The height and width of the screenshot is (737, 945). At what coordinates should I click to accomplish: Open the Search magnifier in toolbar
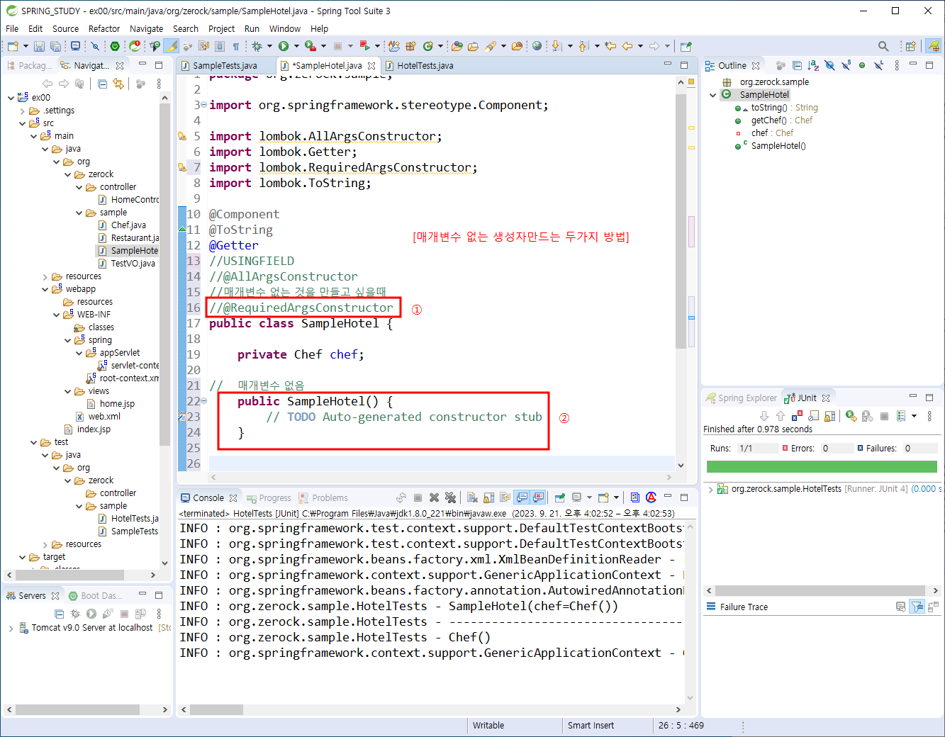click(x=883, y=46)
